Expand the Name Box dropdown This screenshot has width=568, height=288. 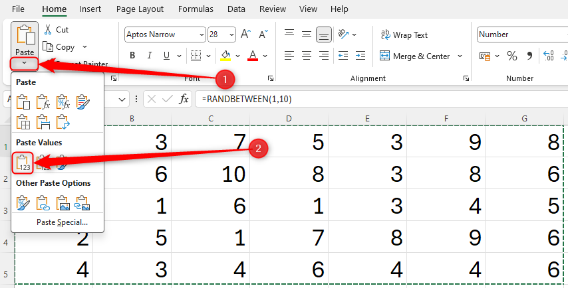[x=122, y=100]
